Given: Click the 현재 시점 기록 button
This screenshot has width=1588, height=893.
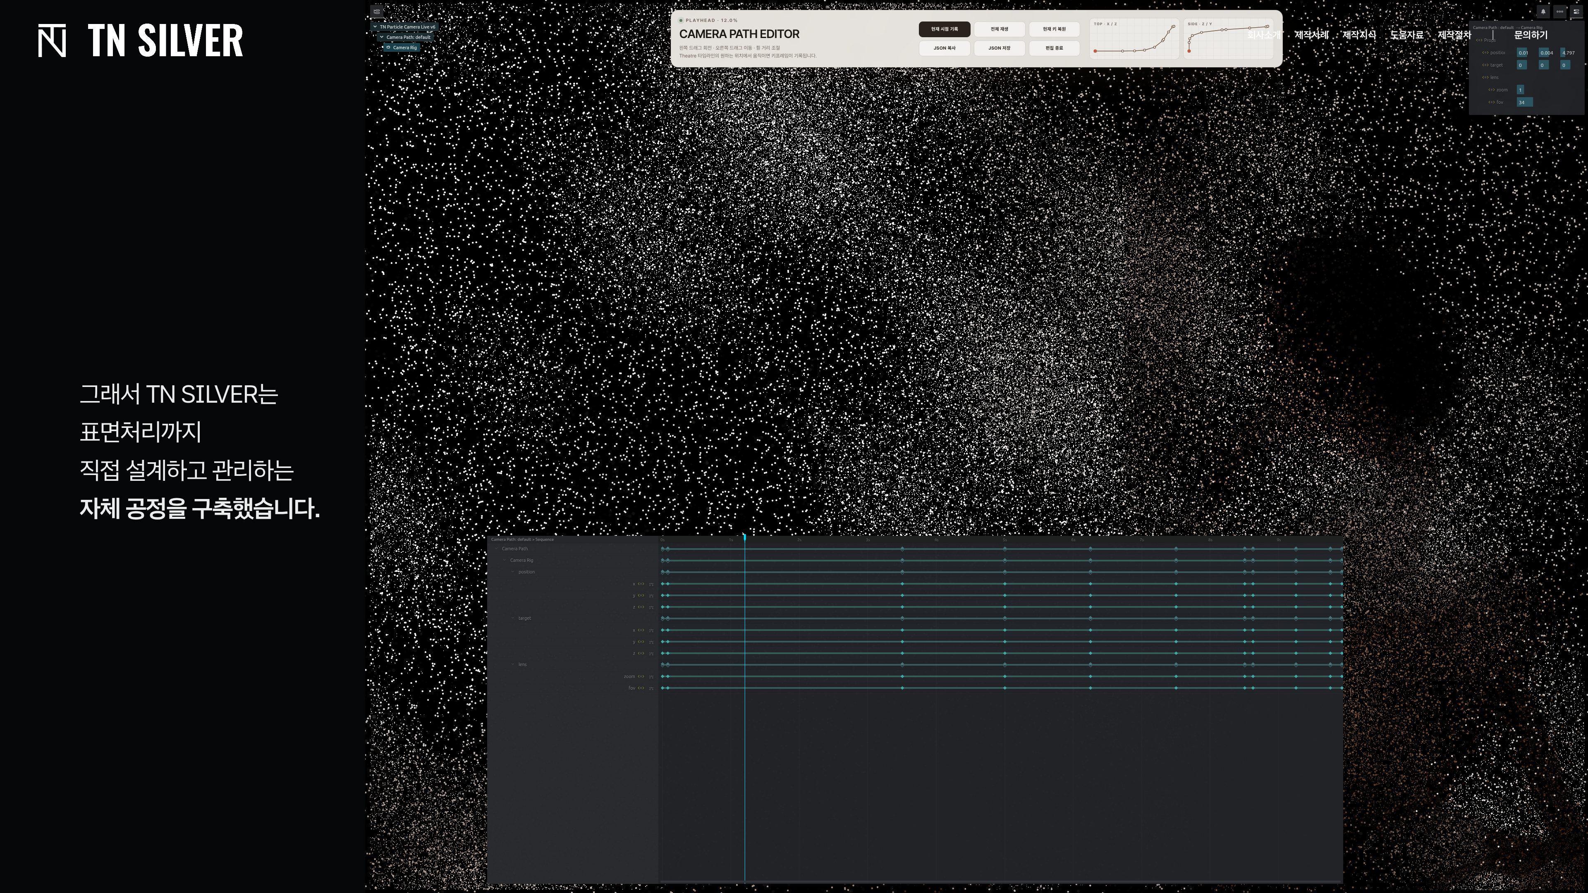Looking at the screenshot, I should click(945, 29).
